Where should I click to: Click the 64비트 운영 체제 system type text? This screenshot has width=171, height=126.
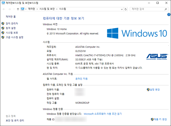[x=95, y=64]
